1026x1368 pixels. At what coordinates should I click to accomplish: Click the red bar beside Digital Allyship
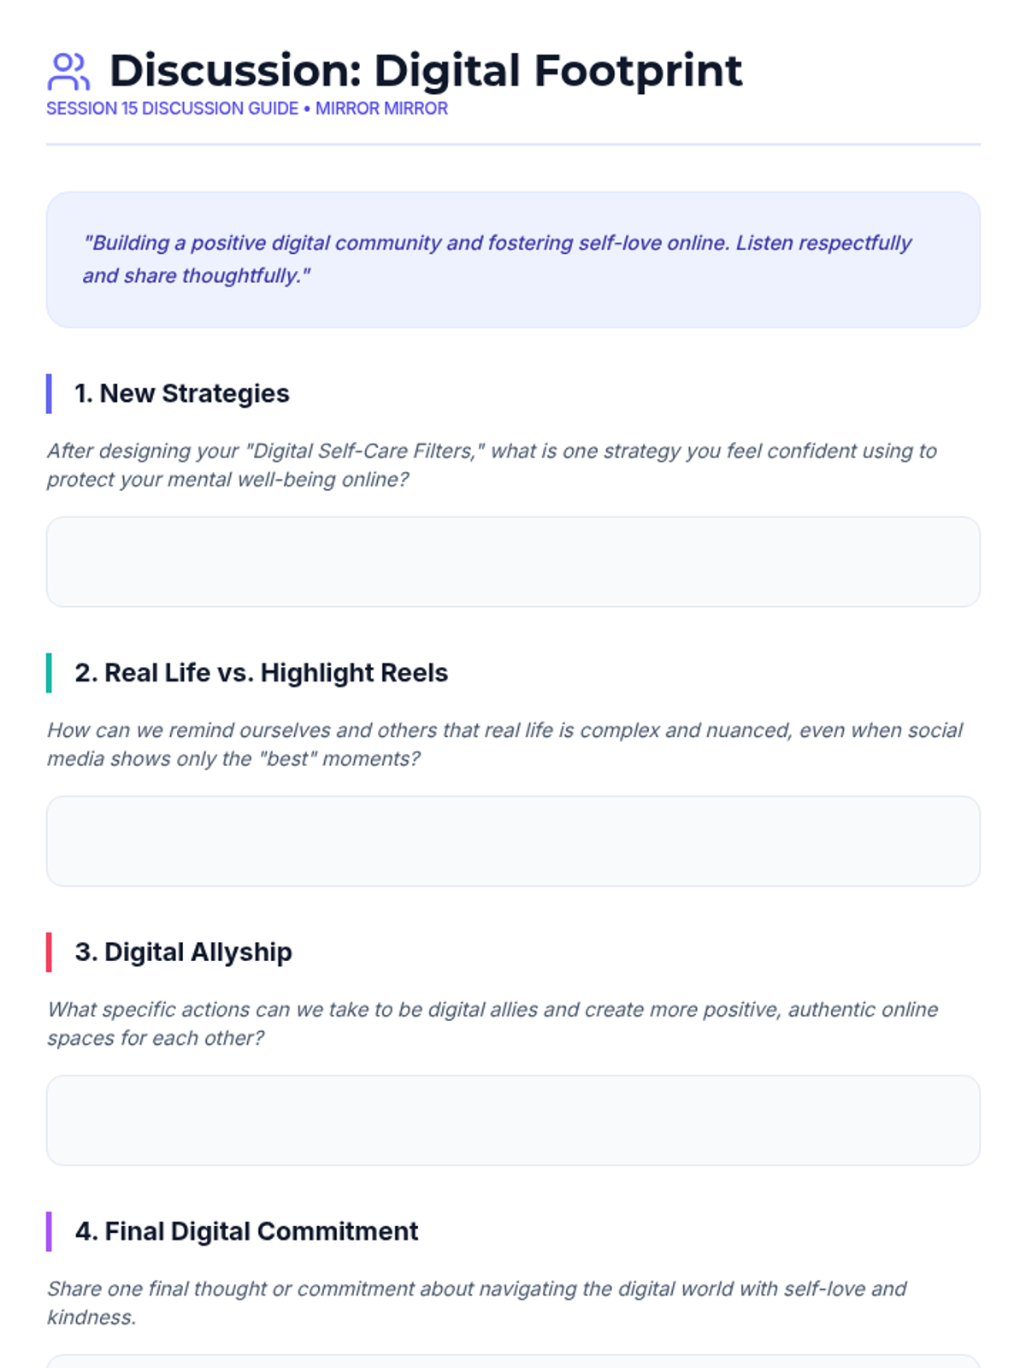[x=49, y=952]
